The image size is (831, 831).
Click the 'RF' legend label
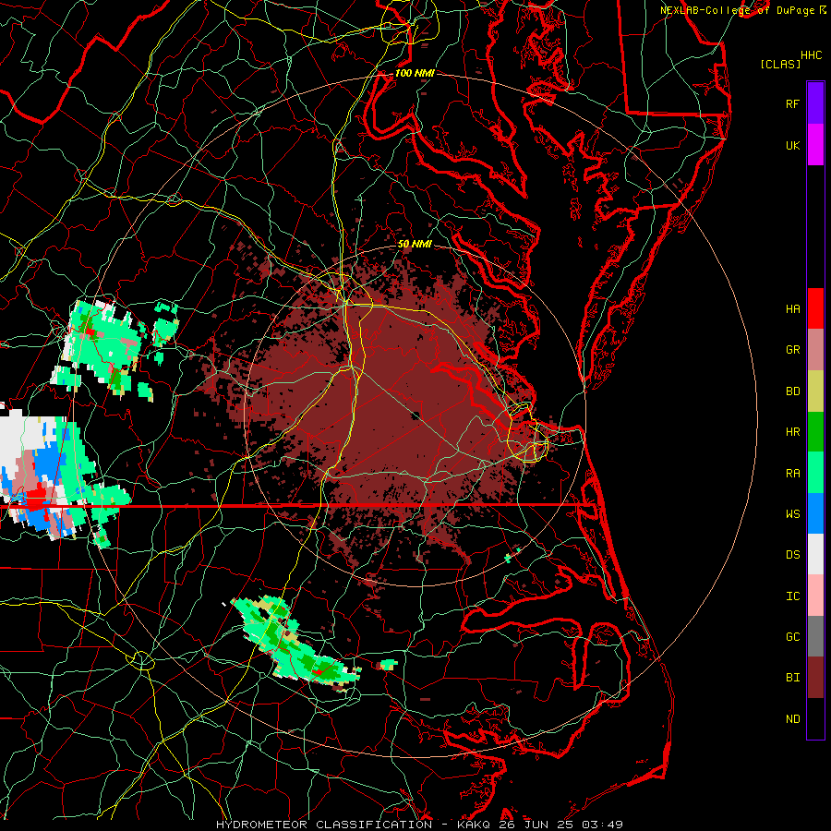coord(792,103)
